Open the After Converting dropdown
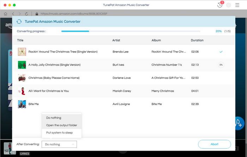The width and height of the screenshot is (247, 157). point(59,144)
